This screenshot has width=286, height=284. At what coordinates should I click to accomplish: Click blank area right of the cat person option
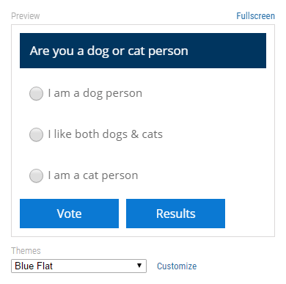(202, 175)
